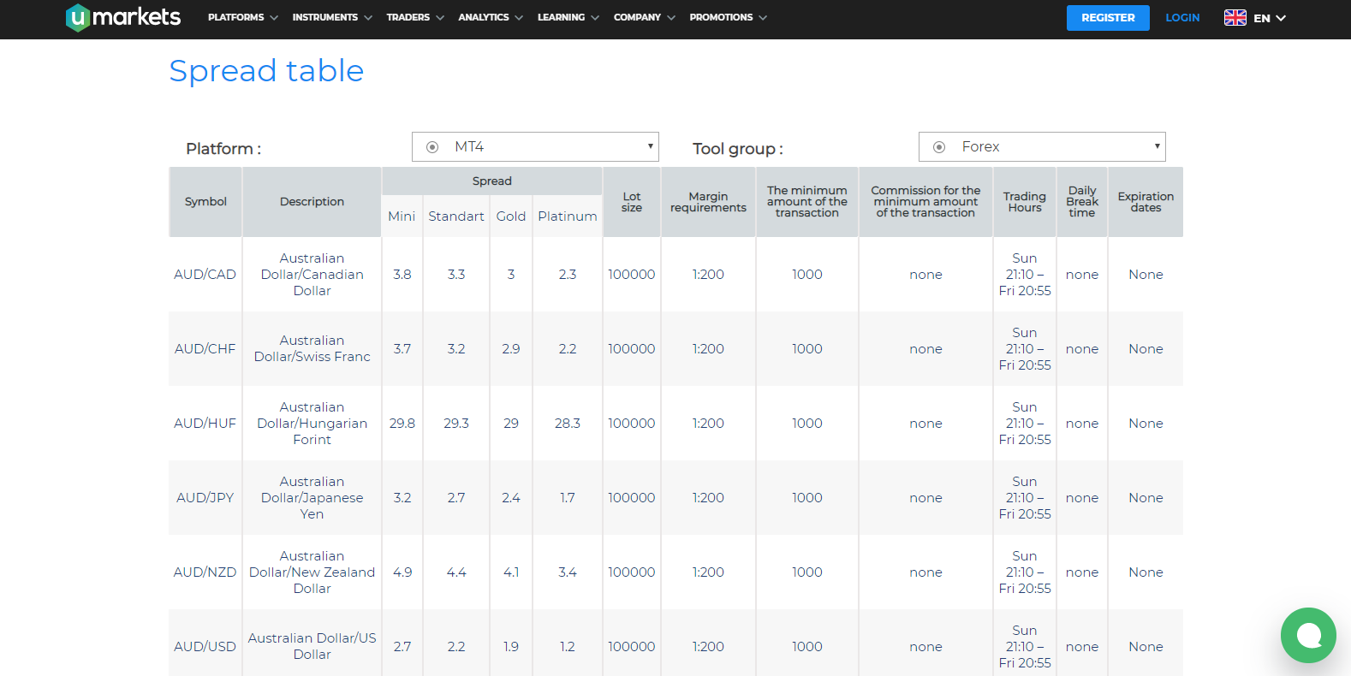Open the EN language selector
The height and width of the screenshot is (676, 1351).
click(1270, 18)
